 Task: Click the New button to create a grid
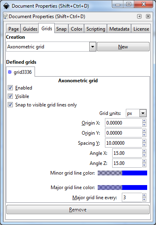pyautogui.click(x=123, y=47)
